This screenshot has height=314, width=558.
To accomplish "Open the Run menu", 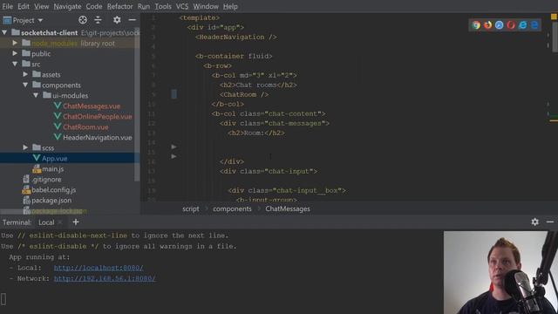I will tap(144, 6).
